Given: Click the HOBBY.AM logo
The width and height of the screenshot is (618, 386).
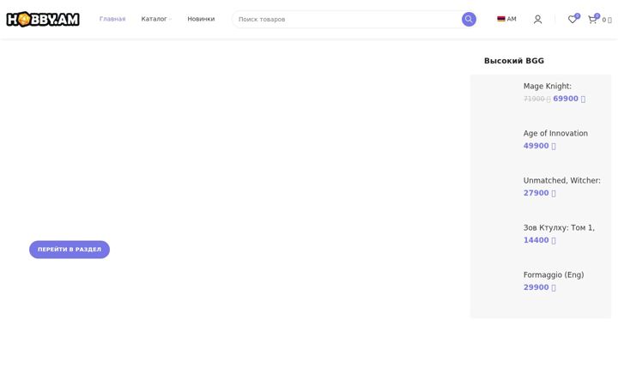Looking at the screenshot, I should pyautogui.click(x=43, y=19).
